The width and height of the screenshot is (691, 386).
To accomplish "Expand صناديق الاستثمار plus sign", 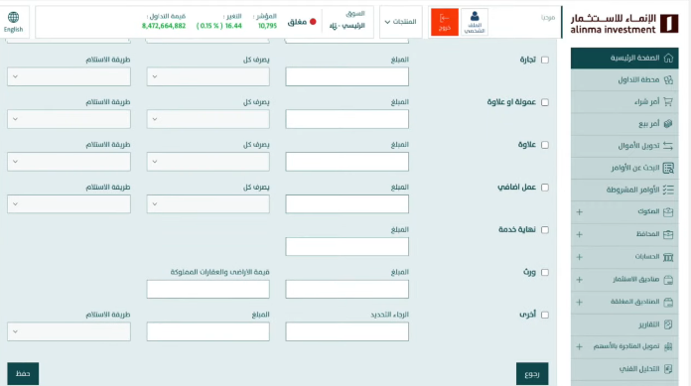I will tap(580, 280).
